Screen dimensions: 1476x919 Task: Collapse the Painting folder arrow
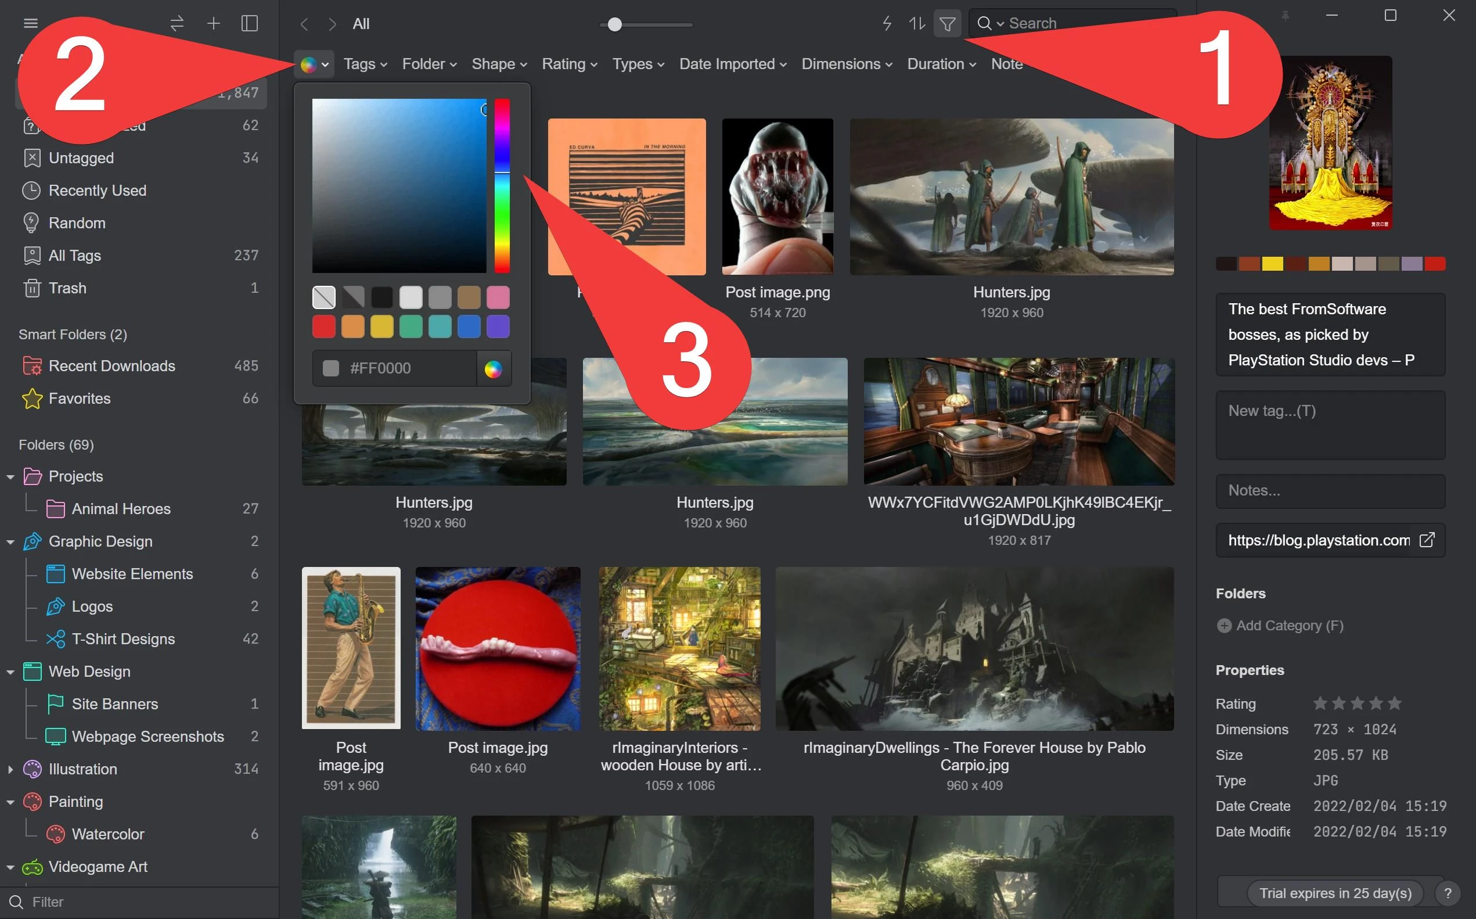pos(10,802)
